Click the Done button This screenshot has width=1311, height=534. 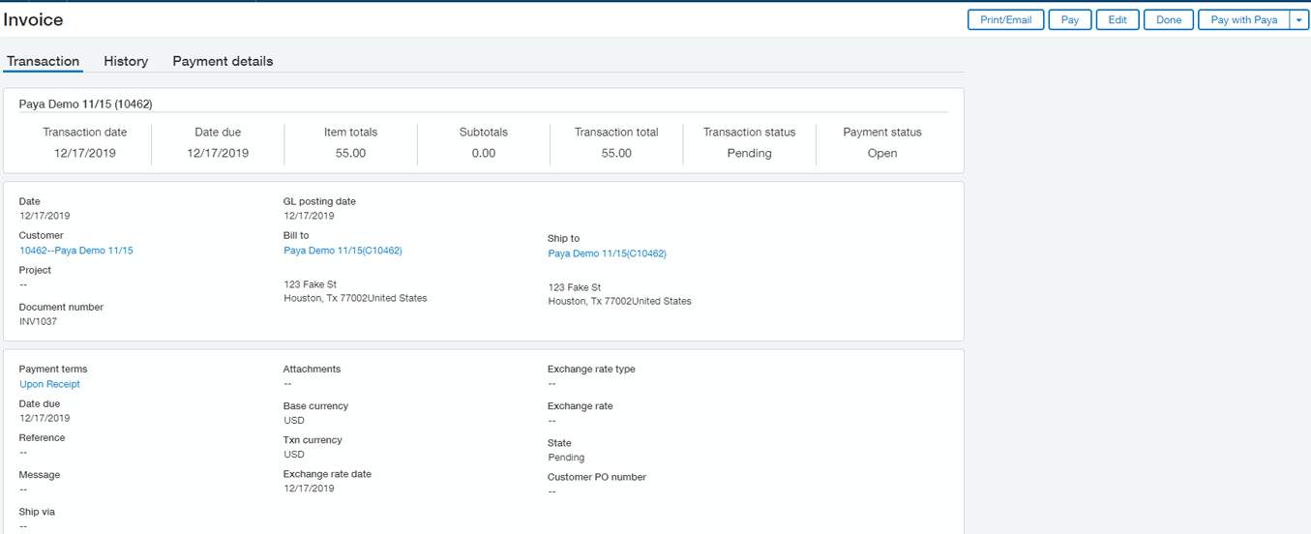pos(1168,20)
